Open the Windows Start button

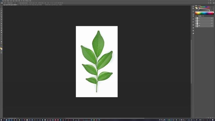point(1,120)
